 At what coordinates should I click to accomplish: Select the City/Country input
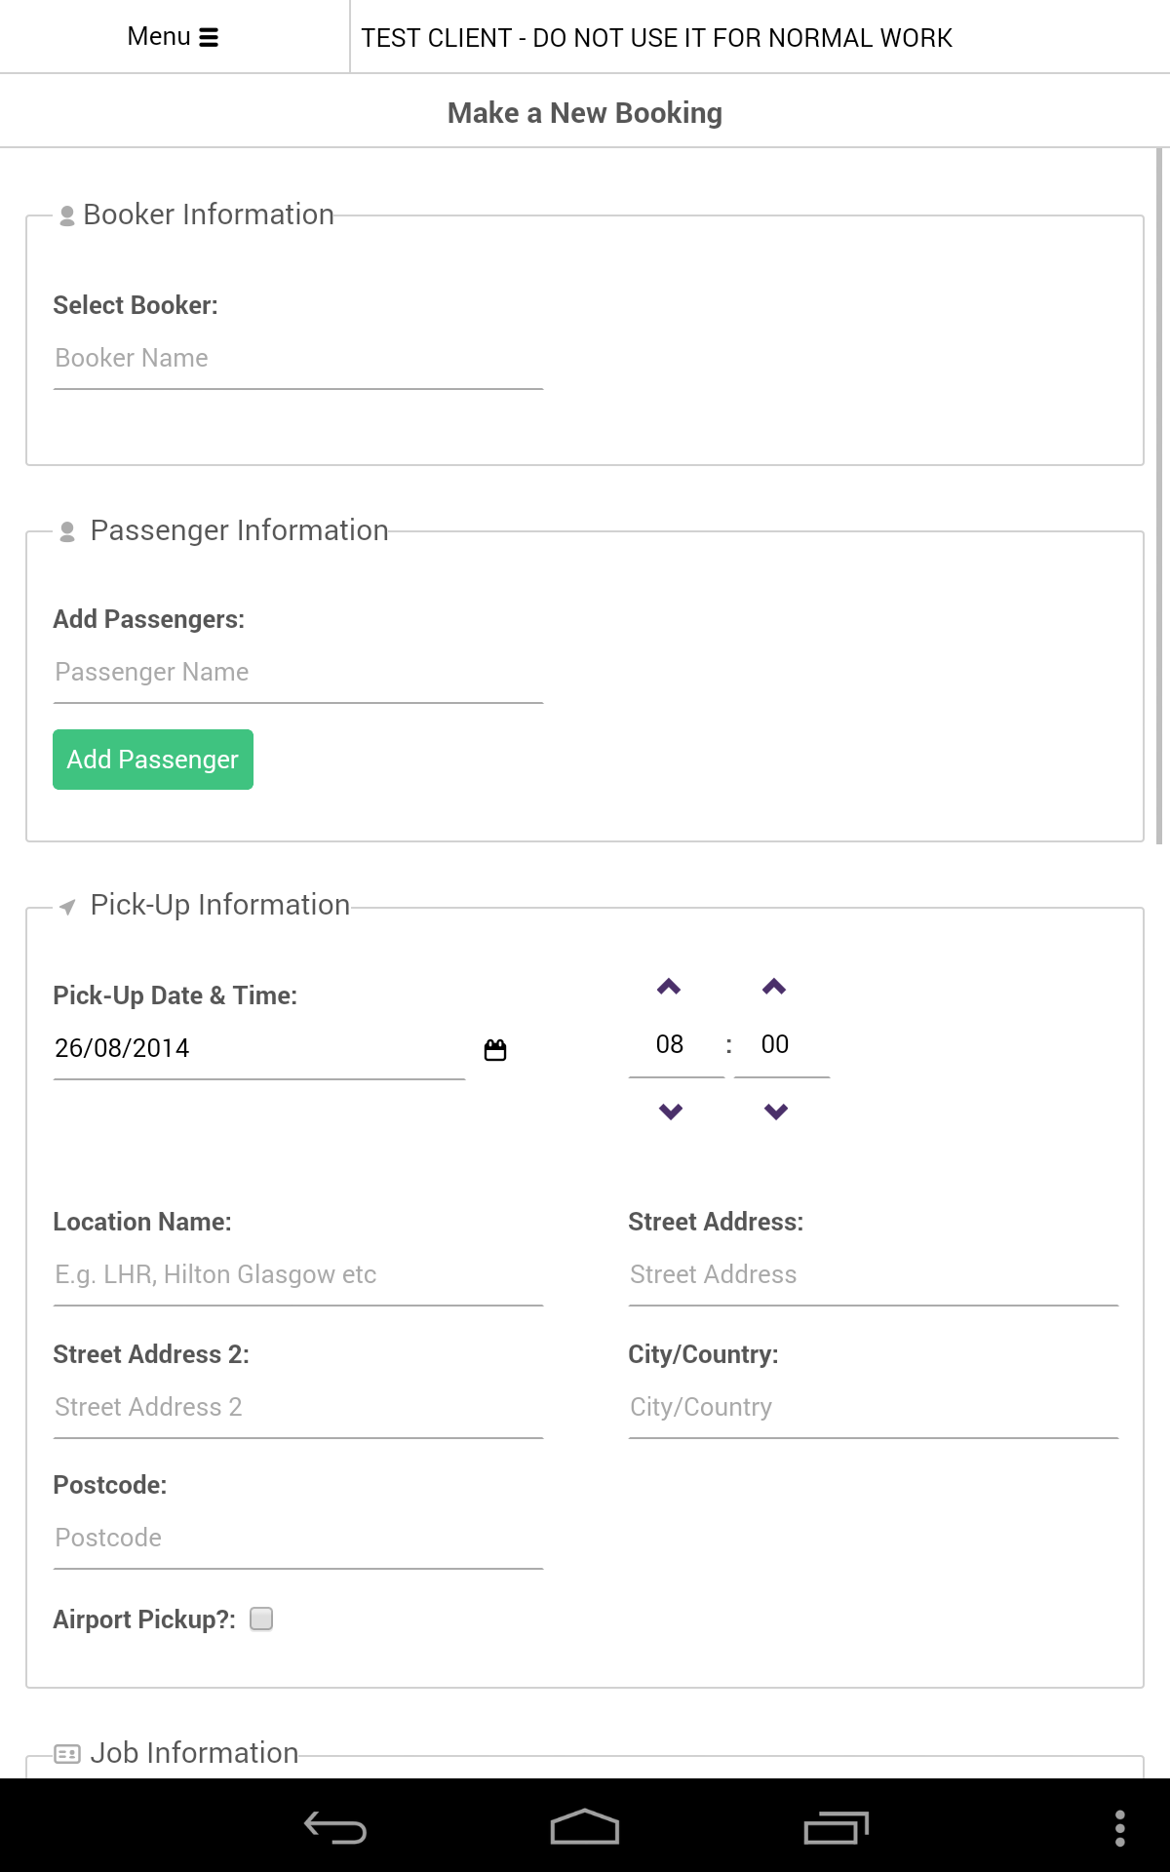(x=873, y=1408)
